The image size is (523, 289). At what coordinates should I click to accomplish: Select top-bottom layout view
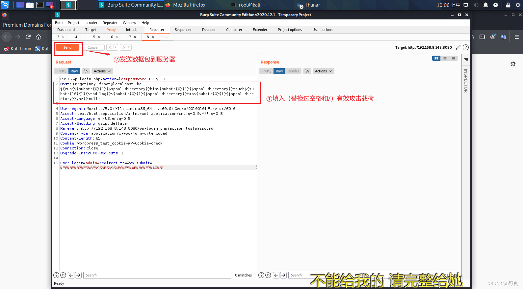[x=445, y=58]
